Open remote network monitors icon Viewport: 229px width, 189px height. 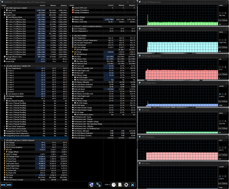click(98, 185)
